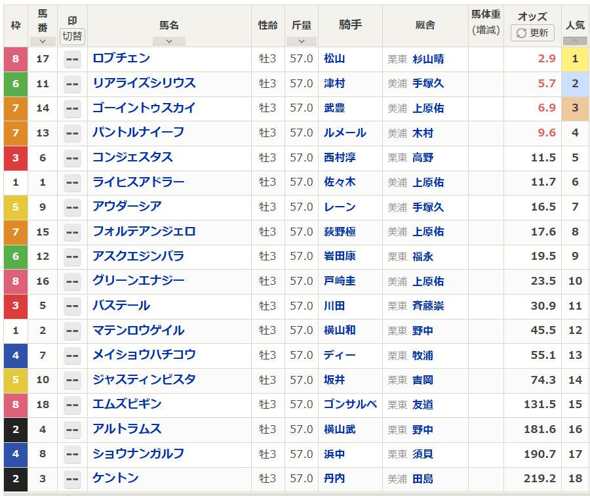The height and width of the screenshot is (496, 590).
Task: Open jockey page for 荻野極
Action: pos(340,232)
